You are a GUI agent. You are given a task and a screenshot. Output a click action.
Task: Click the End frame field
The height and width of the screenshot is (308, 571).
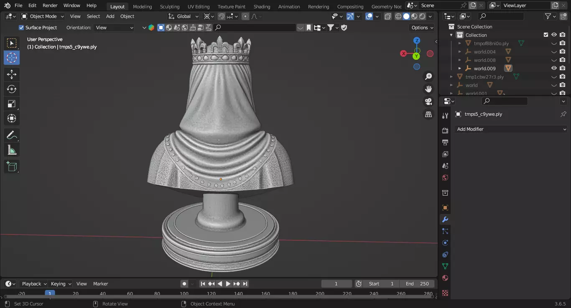click(417, 284)
